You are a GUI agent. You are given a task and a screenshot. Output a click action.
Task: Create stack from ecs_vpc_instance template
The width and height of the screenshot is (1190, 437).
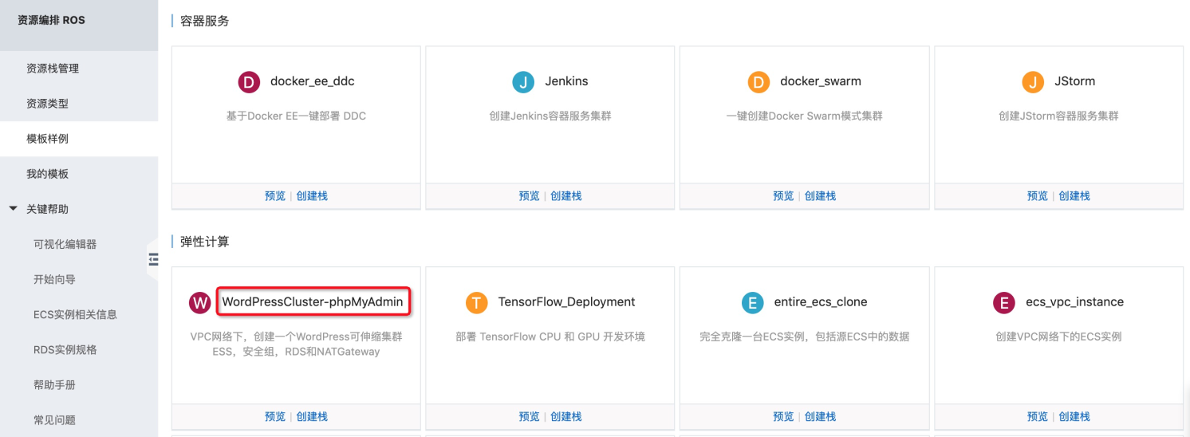coord(1074,416)
